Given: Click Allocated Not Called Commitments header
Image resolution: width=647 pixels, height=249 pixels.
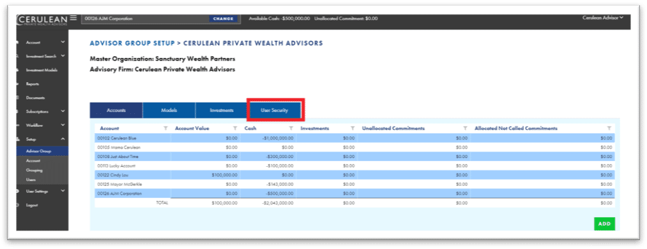Looking at the screenshot, I should pyautogui.click(x=516, y=129).
